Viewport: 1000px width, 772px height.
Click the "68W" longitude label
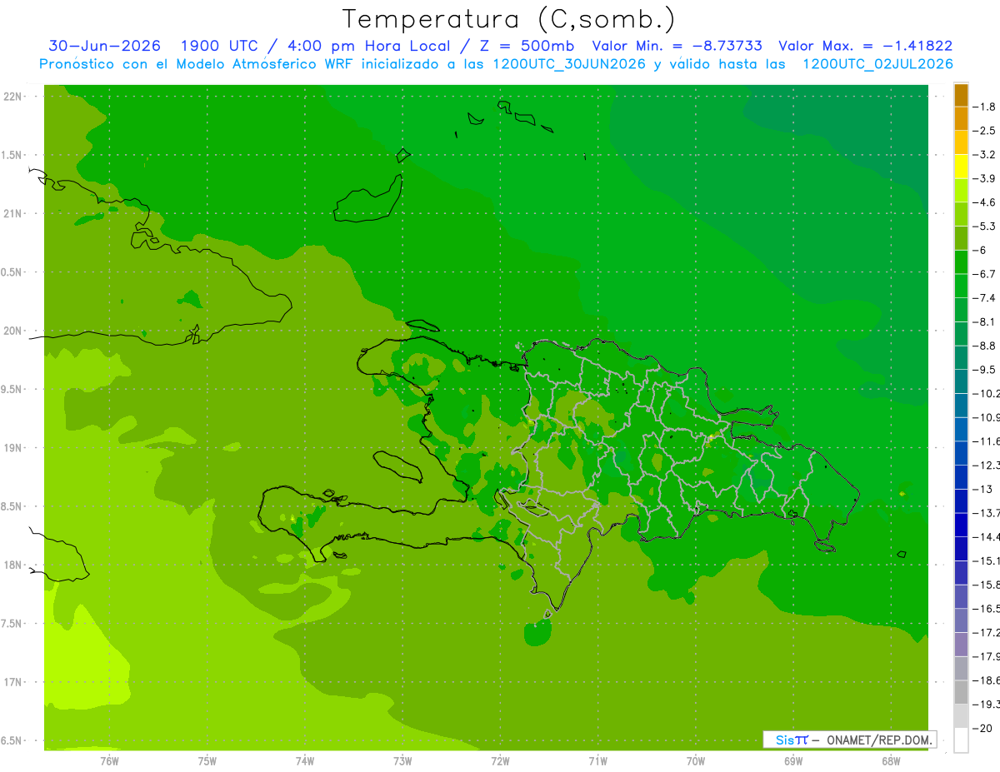click(890, 760)
